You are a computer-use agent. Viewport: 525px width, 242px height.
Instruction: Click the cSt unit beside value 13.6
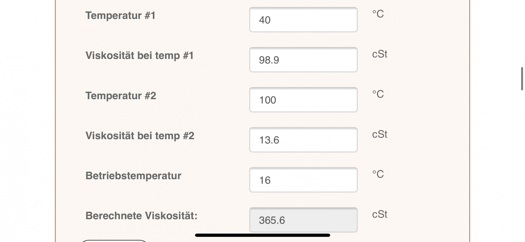click(x=379, y=134)
